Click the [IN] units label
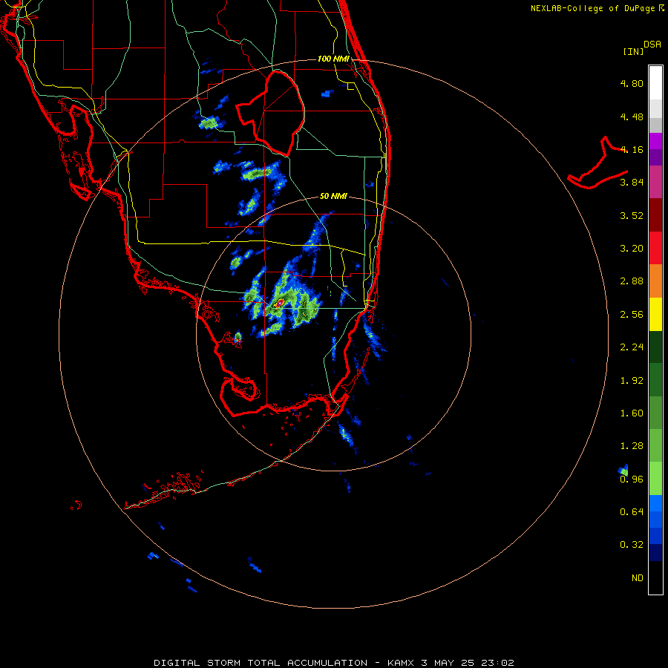The height and width of the screenshot is (668, 668). click(633, 51)
